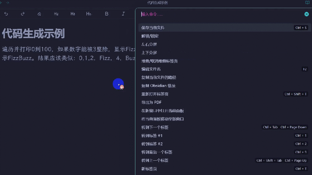This screenshot has height=175, width=312.
Task: Choose 复制 Obsidian 链接 command
Action: [x=225, y=86]
